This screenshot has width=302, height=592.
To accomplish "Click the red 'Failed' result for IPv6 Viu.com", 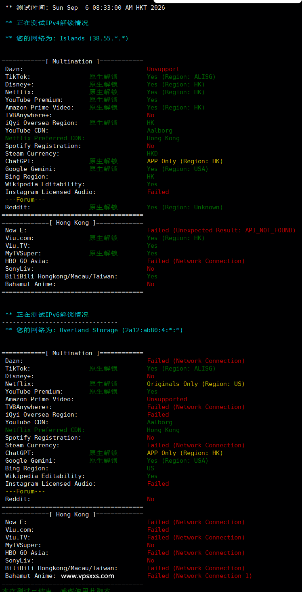I will click(x=158, y=530).
